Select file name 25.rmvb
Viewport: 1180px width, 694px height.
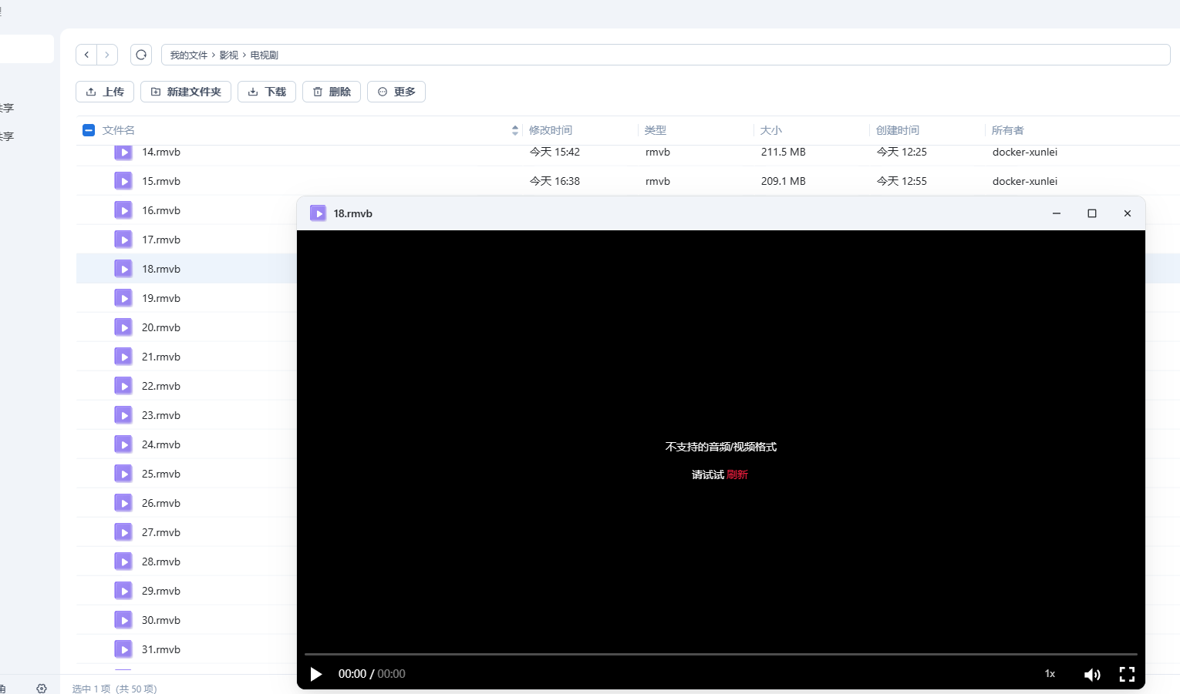pos(161,474)
